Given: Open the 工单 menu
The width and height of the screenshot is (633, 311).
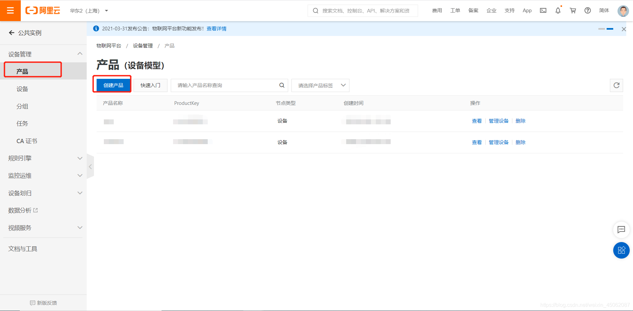Looking at the screenshot, I should click(455, 11).
